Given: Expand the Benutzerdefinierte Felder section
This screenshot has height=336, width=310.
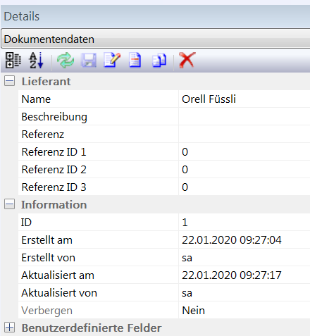Looking at the screenshot, I should 9,328.
